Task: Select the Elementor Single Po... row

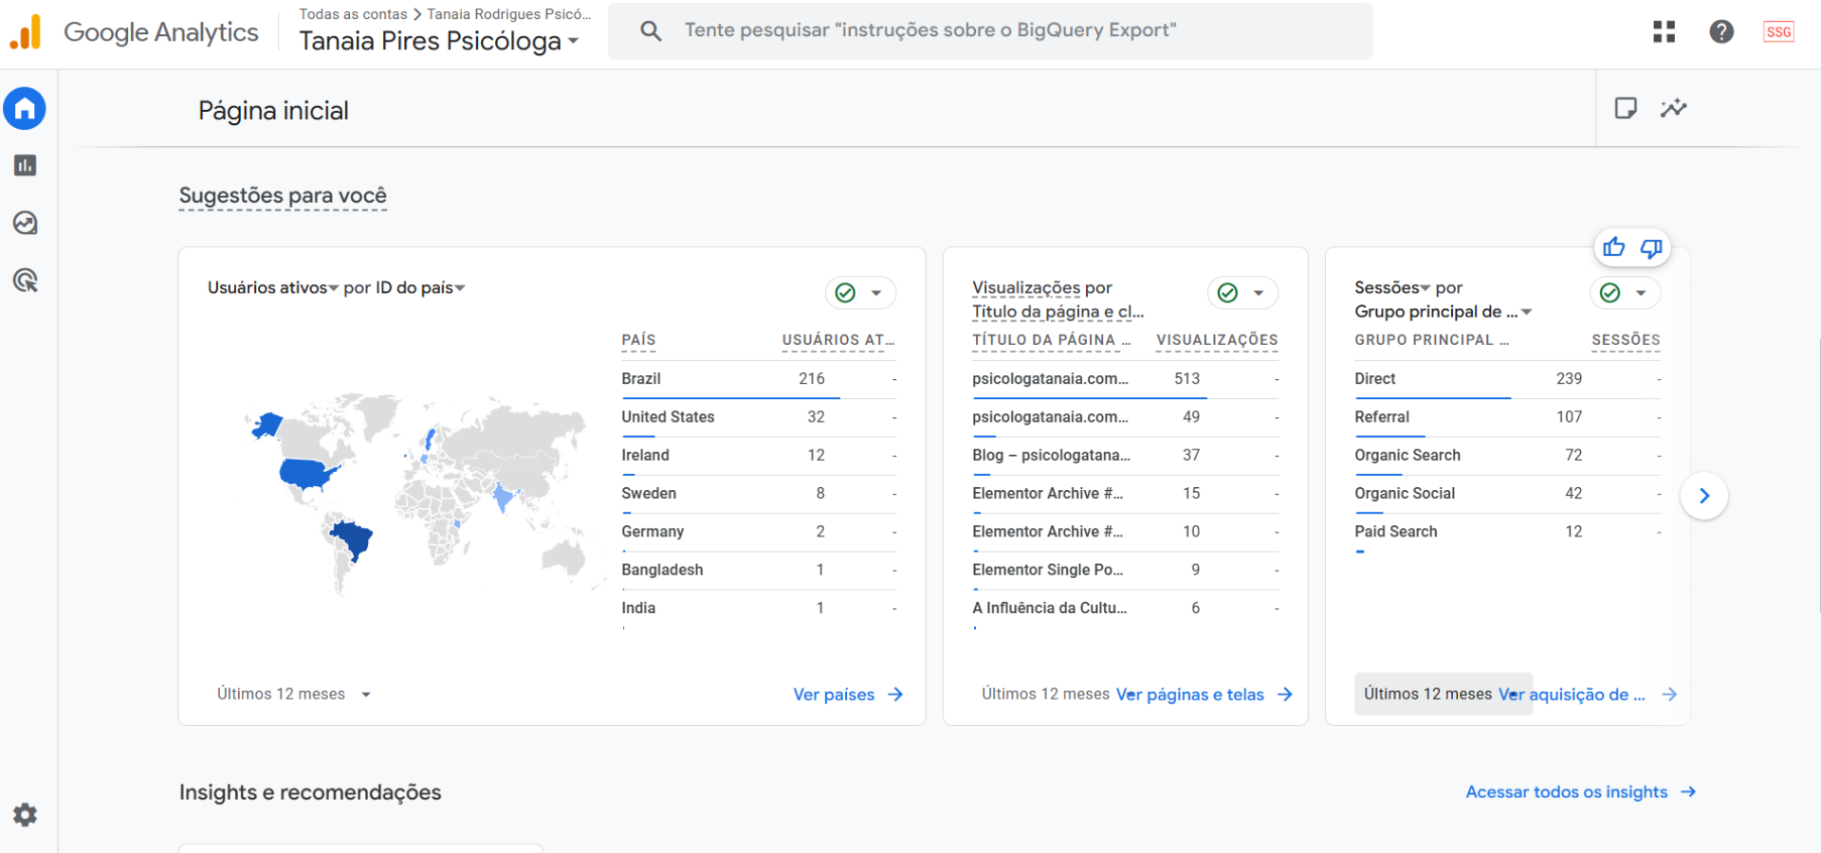Action: pyautogui.click(x=1126, y=571)
